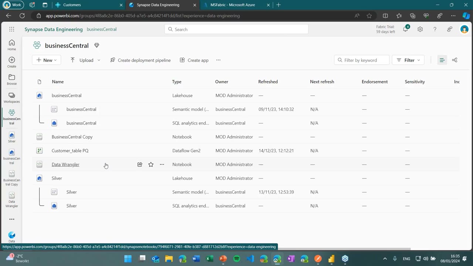473x266 pixels.
Task: Open notifications bell icon
Action: 405,29
